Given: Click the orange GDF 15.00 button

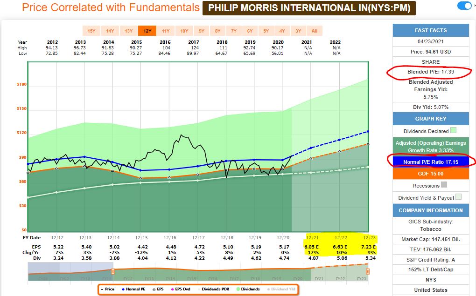Looking at the screenshot, I should pyautogui.click(x=431, y=174).
